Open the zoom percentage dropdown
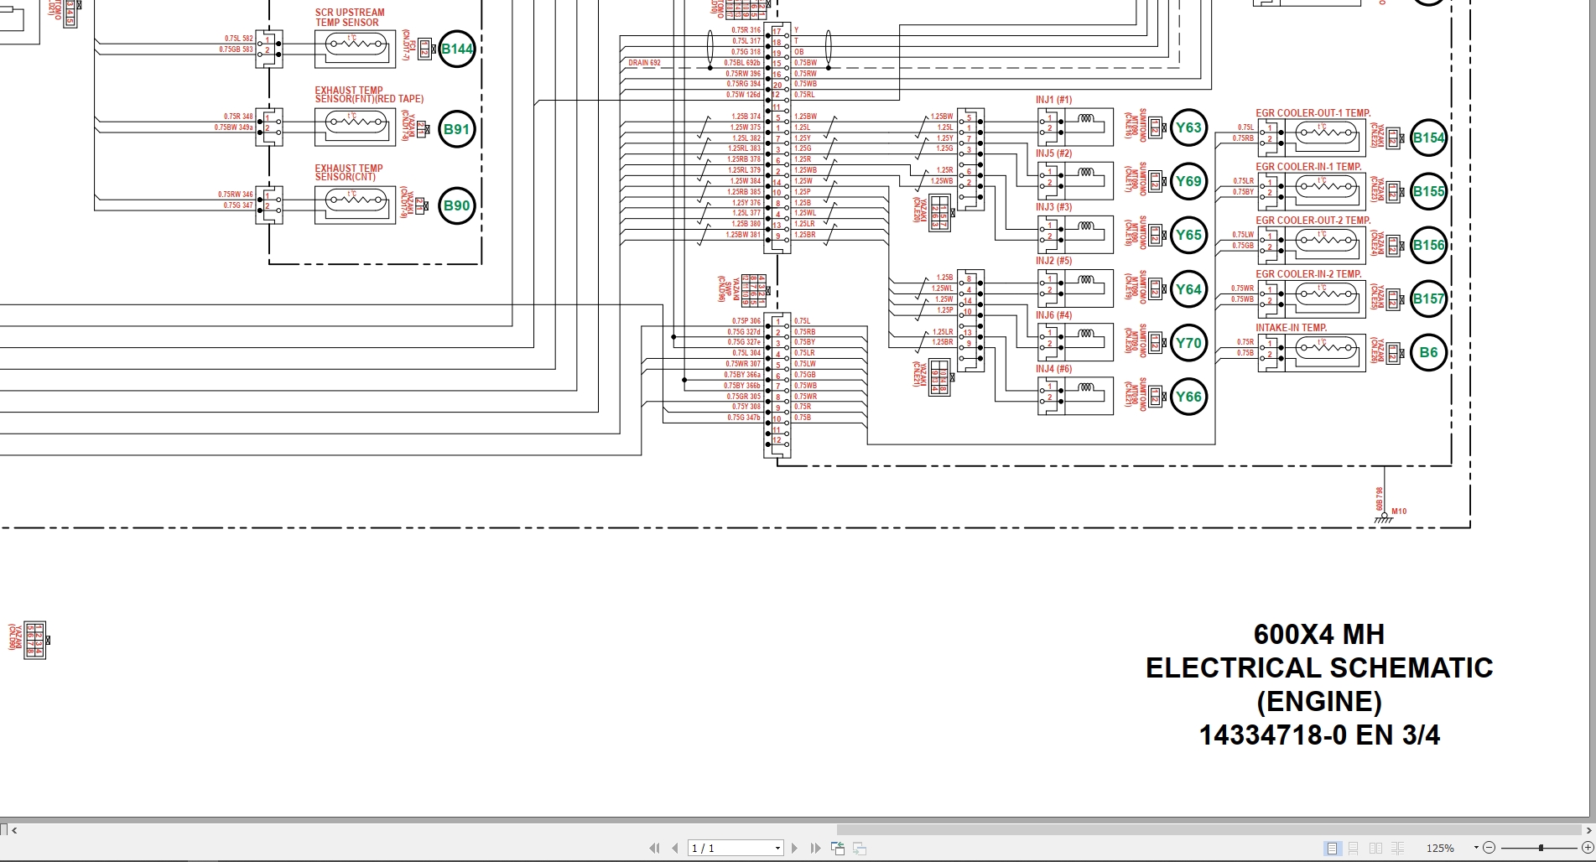The image size is (1596, 862). [x=1477, y=848]
